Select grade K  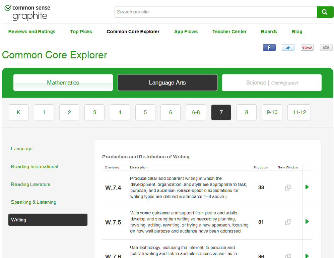[x=19, y=112]
